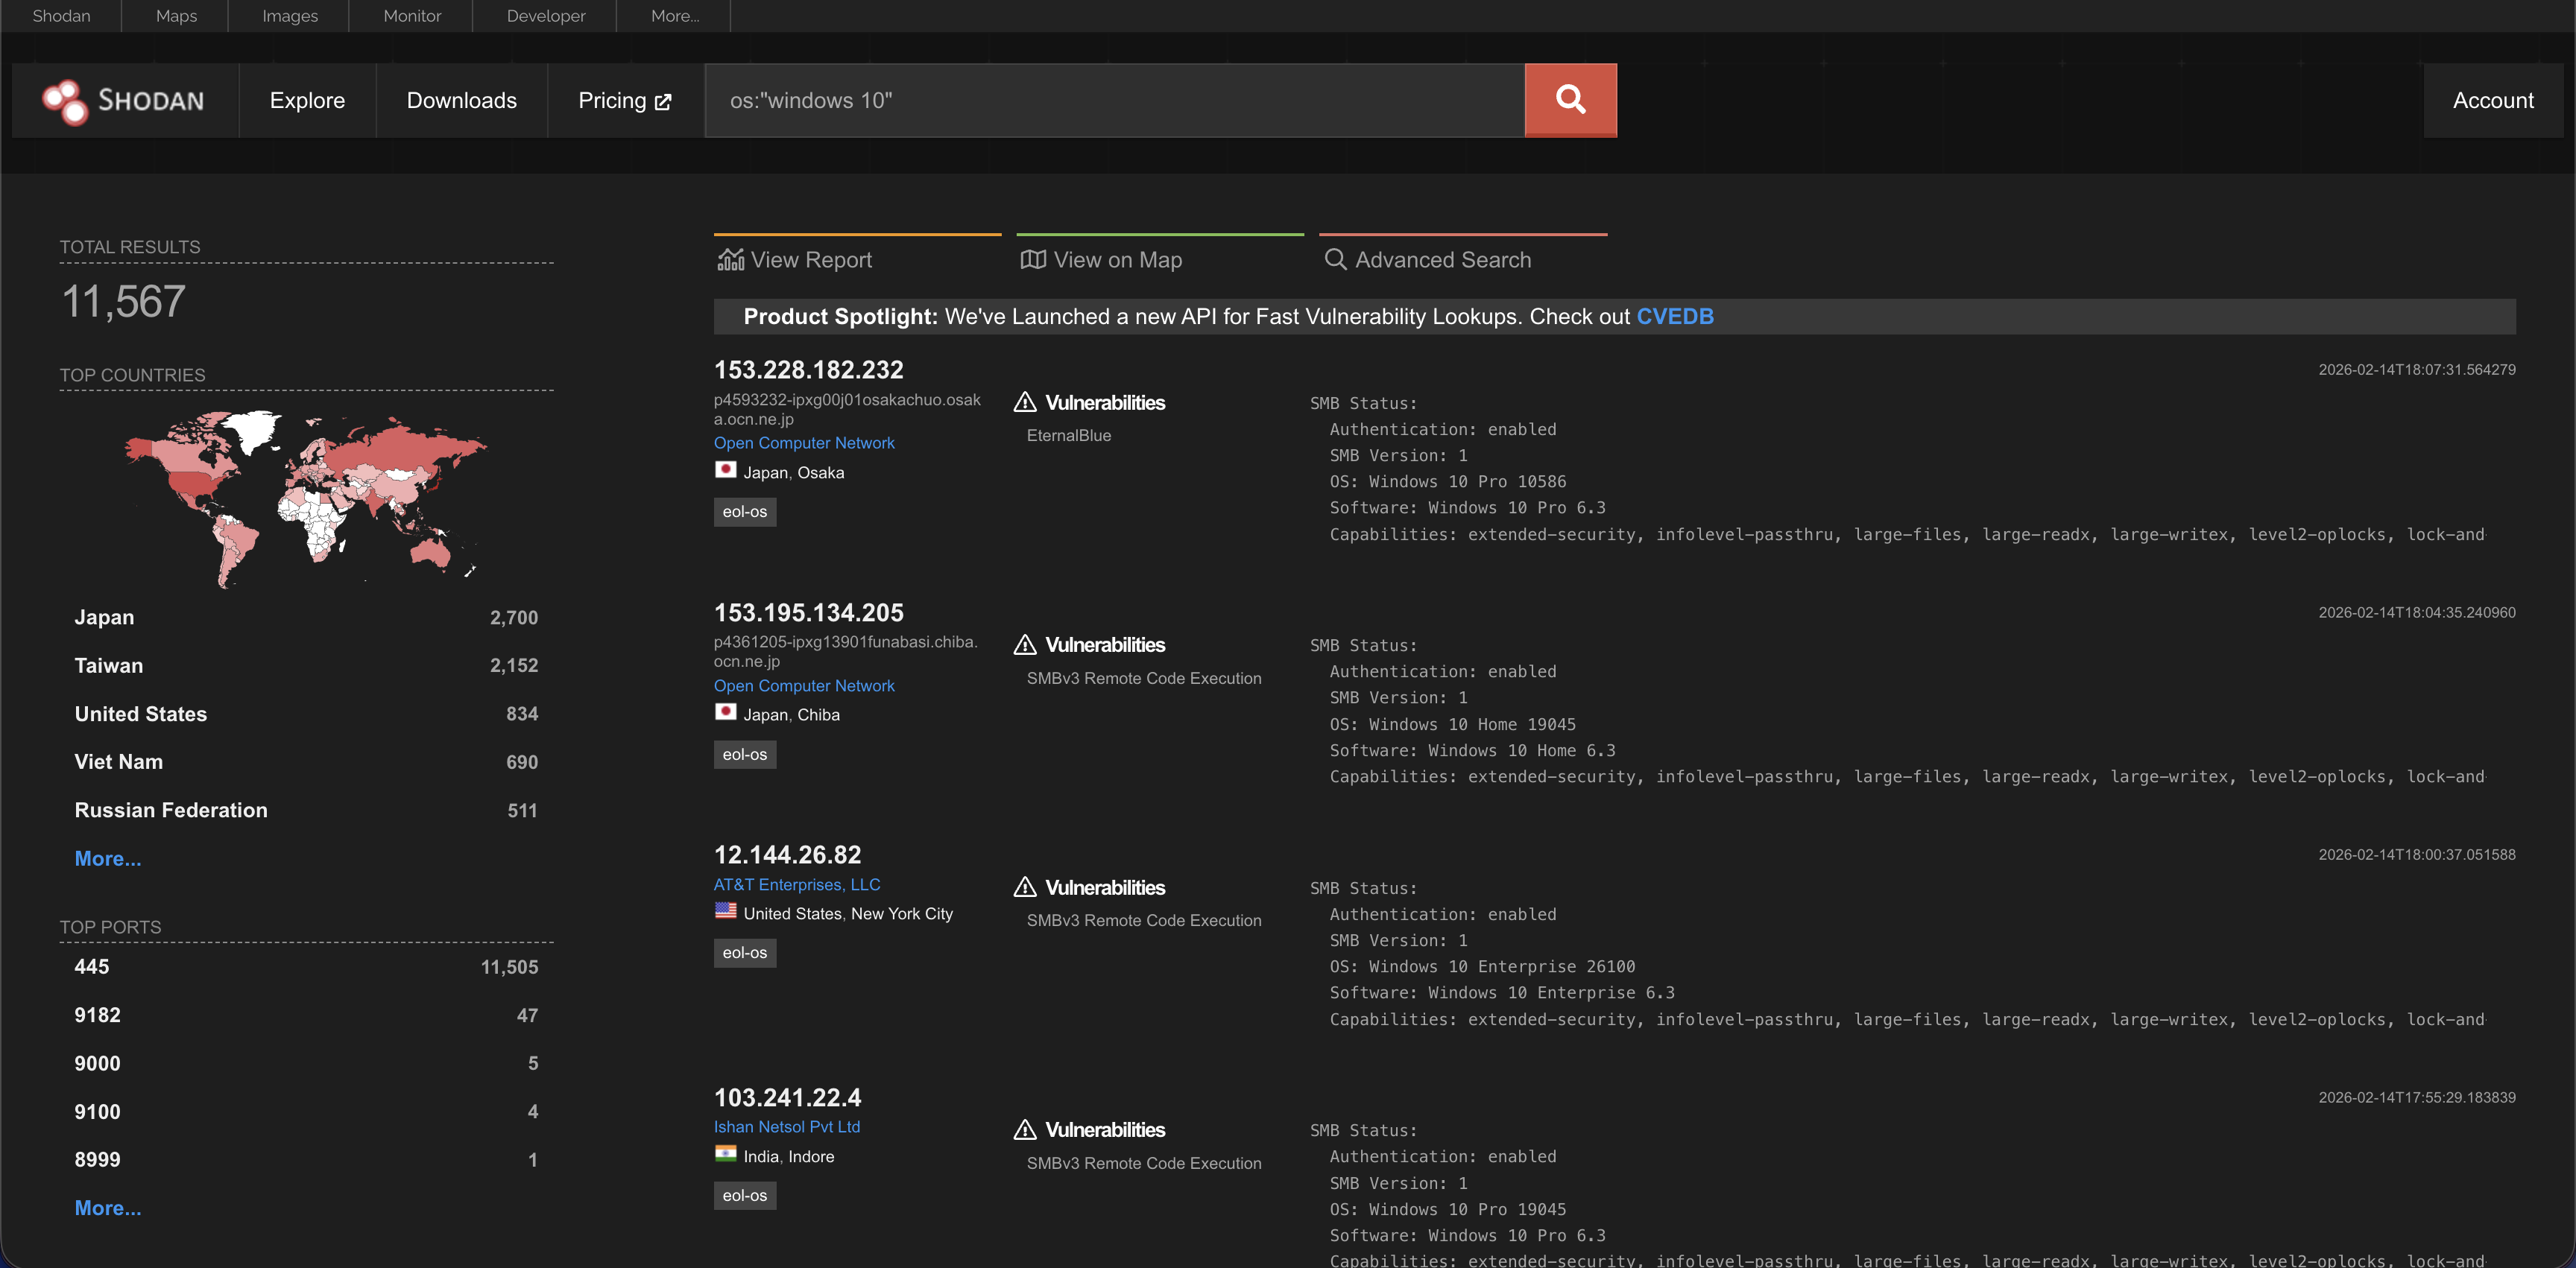Open the Maps top navigation tab

(x=176, y=16)
